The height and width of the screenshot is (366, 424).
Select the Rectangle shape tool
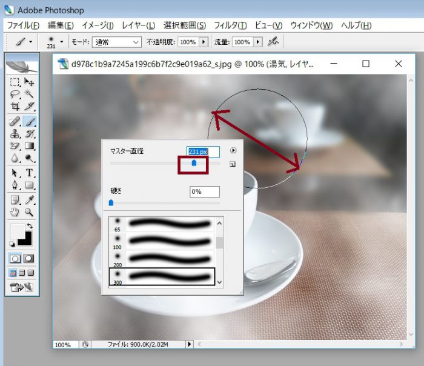click(29, 185)
